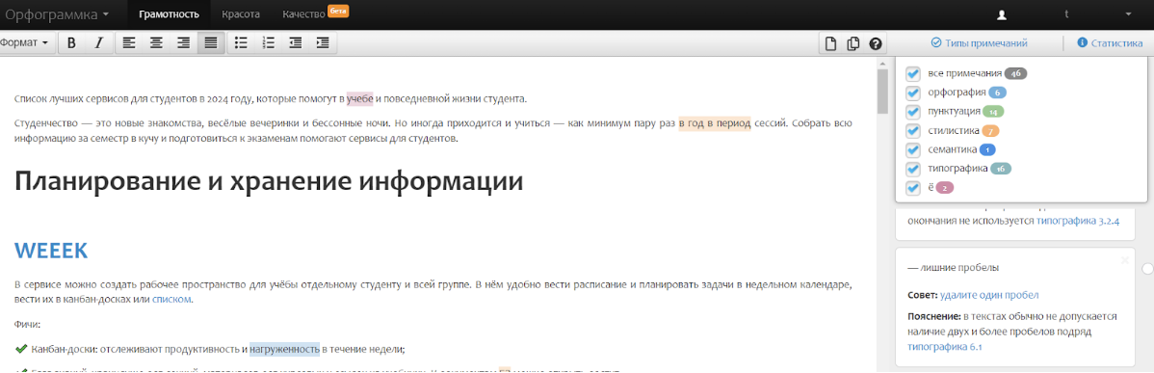
Task: Click the user profile icon
Action: (1001, 14)
